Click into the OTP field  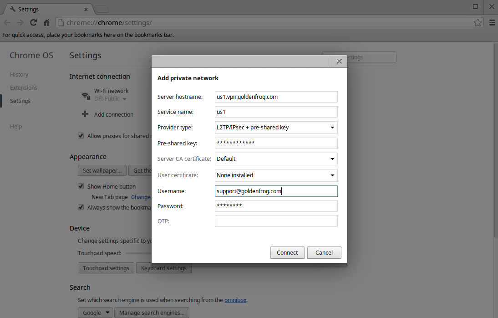pyautogui.click(x=276, y=221)
